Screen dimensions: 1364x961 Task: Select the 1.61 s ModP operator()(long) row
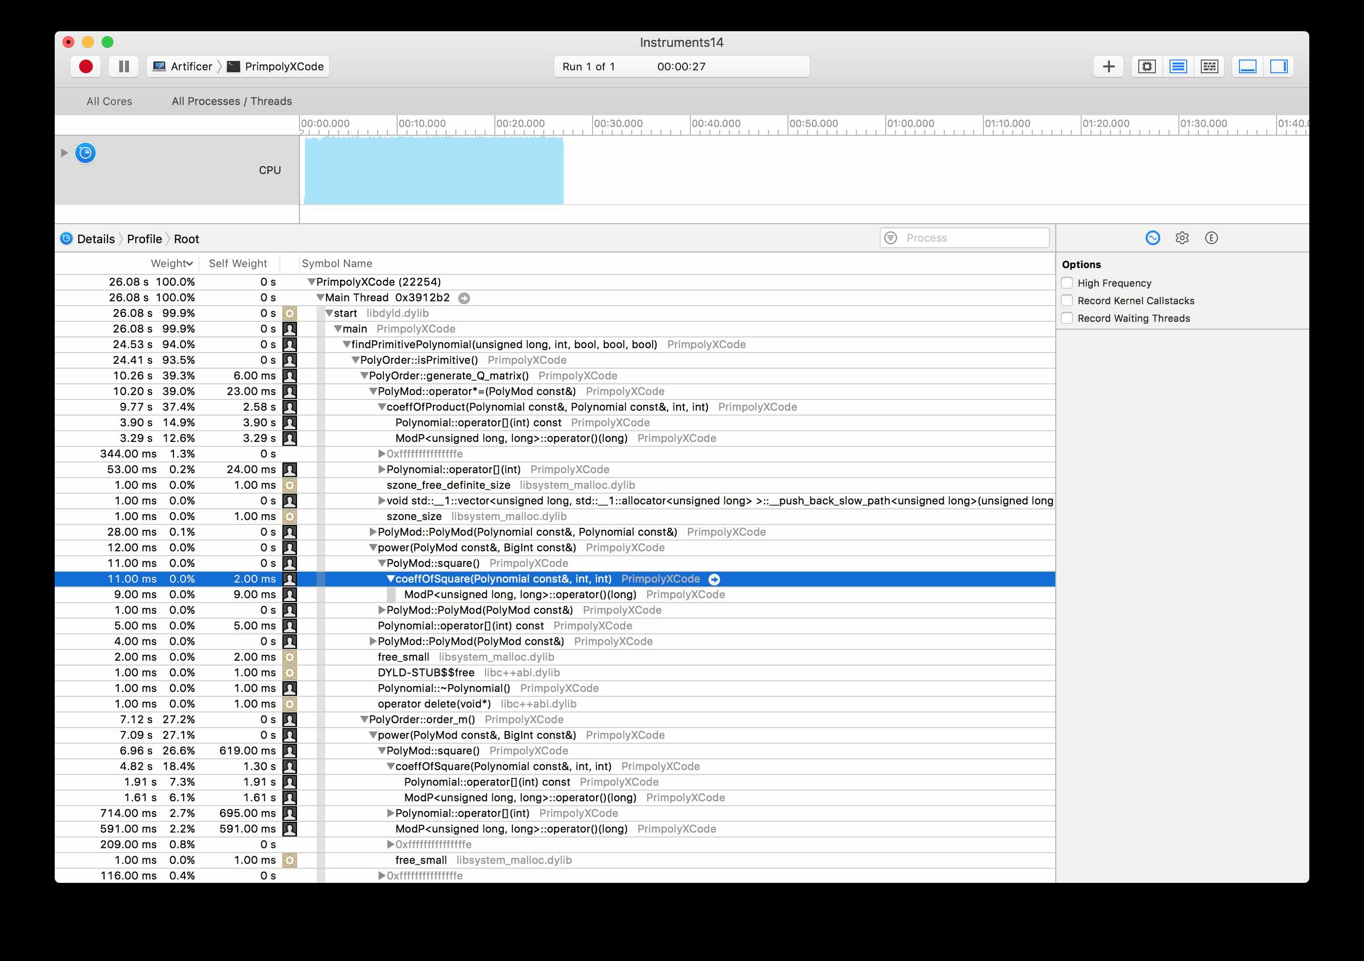555,798
